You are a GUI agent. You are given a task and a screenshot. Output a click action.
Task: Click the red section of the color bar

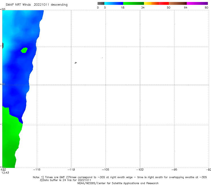[x=164, y=3]
